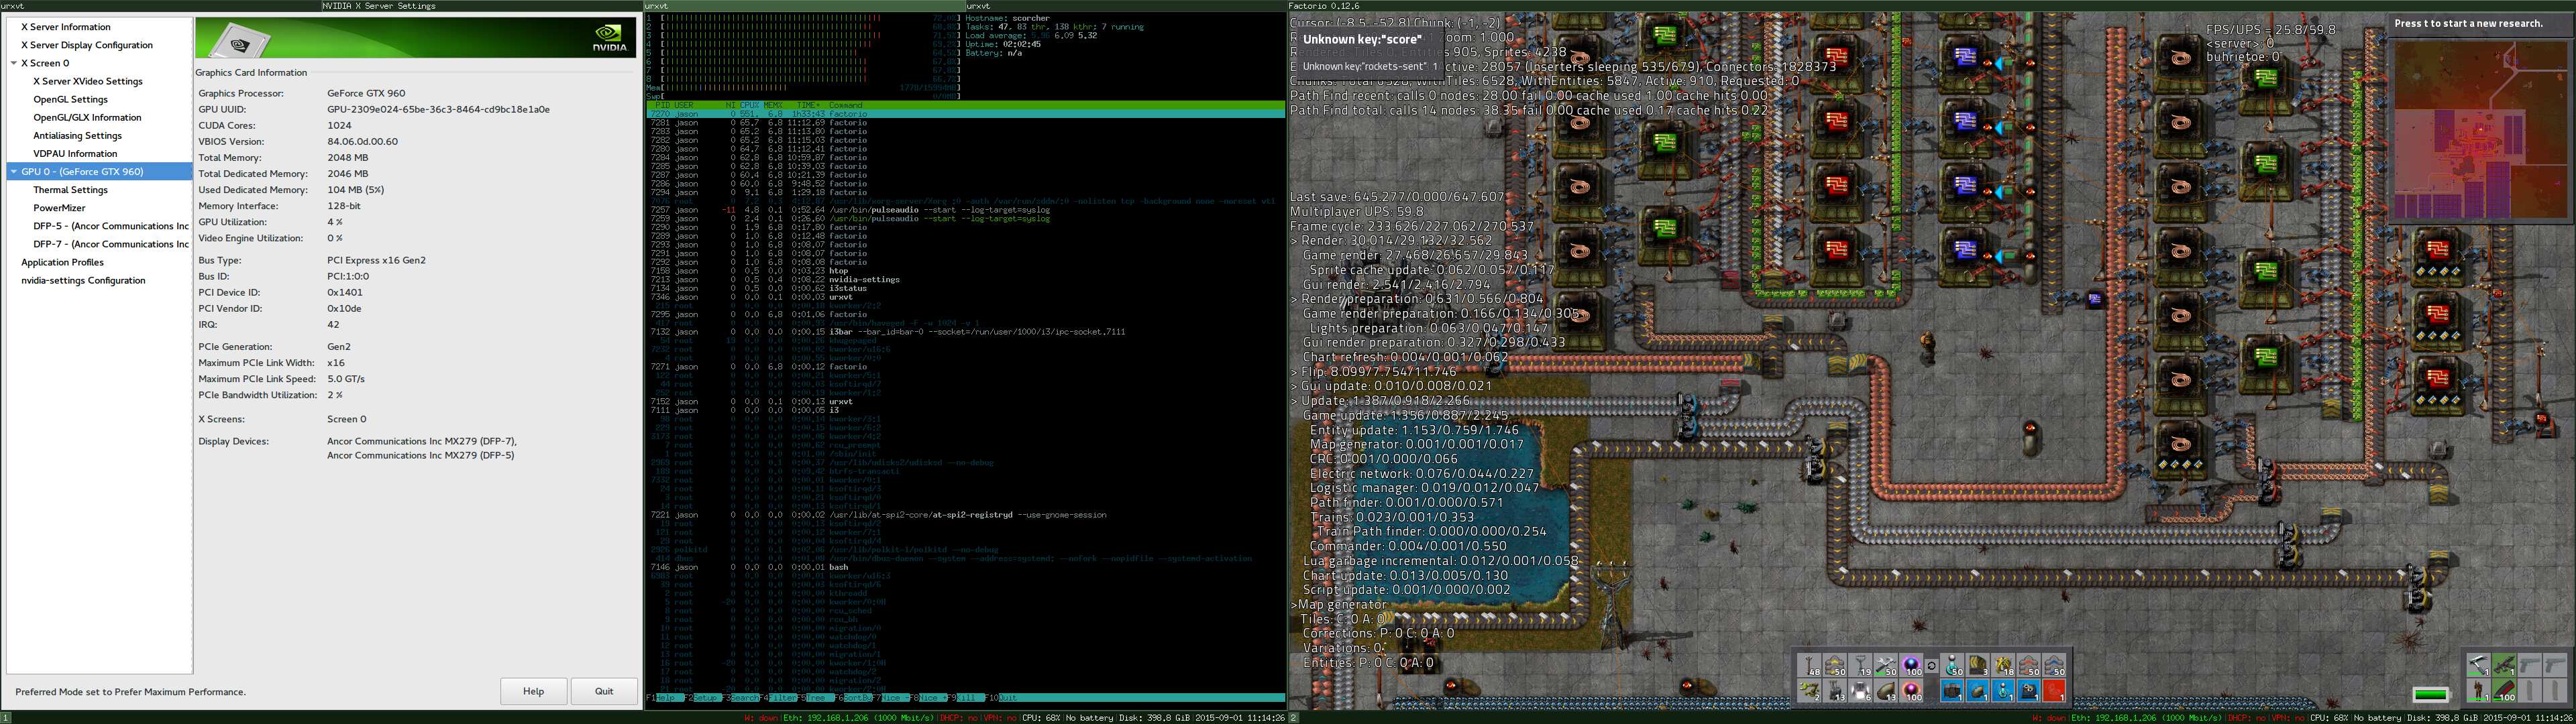Open Application Profiles page
Viewport: 2576px width, 724px height.
click(62, 262)
